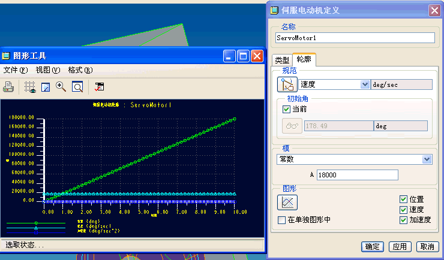Click the servo motor dialog title icon
This screenshot has height=260, width=444.
click(x=274, y=11)
